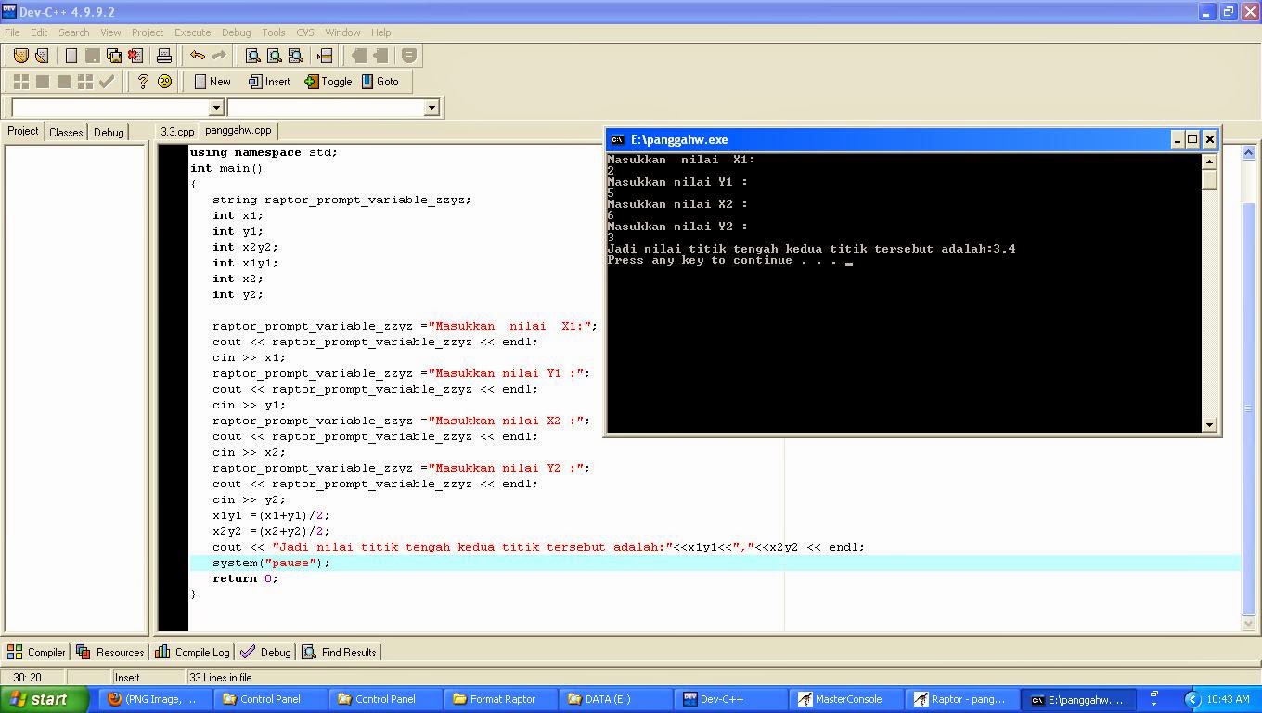Switch to the 3.3.cpp editor tab

click(x=177, y=132)
